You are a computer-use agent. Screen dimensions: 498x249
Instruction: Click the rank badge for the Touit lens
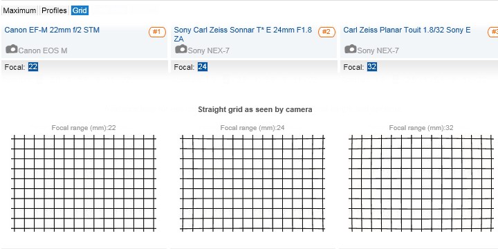point(493,32)
